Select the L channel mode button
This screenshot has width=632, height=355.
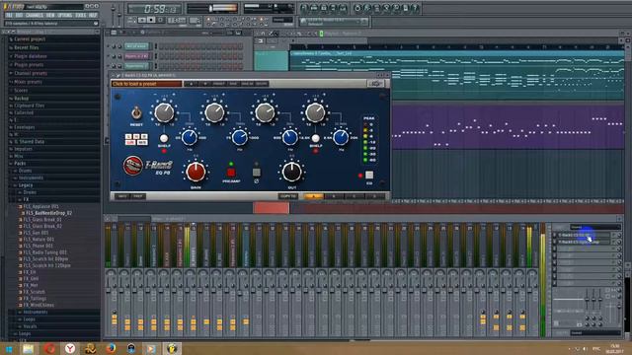128,137
